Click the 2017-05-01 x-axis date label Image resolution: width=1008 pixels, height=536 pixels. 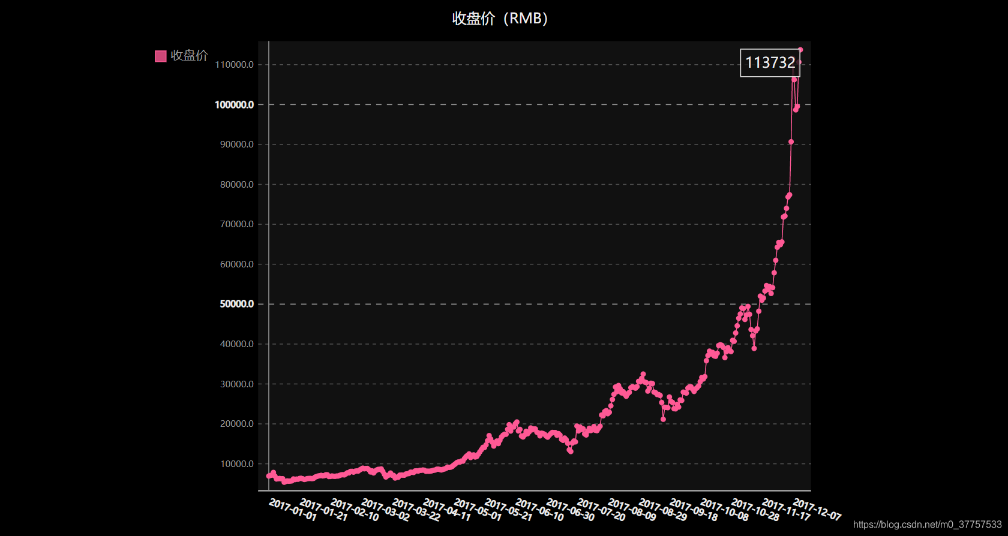coord(478,510)
